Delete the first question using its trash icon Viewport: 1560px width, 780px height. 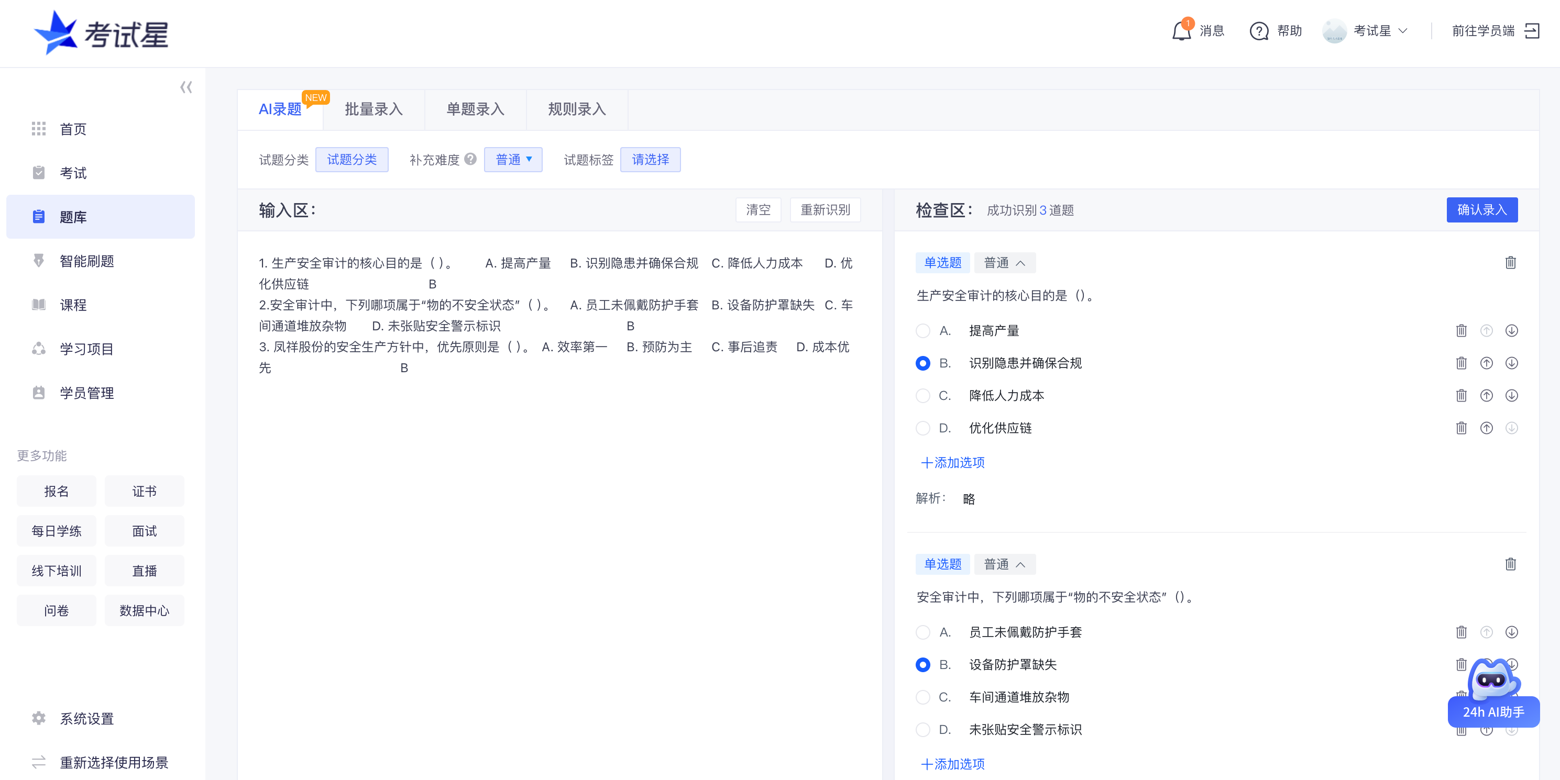tap(1510, 263)
